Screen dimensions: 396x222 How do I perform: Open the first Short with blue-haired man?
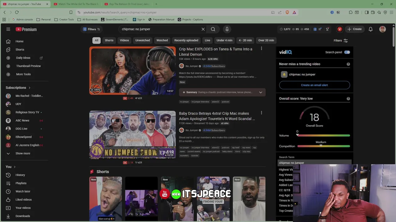click(x=105, y=199)
